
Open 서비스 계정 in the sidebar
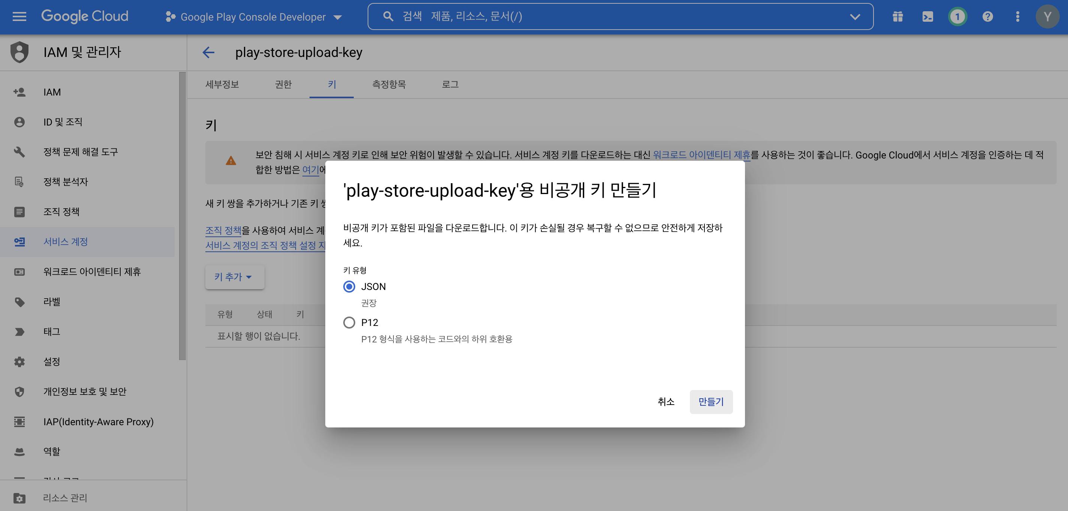pos(87,242)
